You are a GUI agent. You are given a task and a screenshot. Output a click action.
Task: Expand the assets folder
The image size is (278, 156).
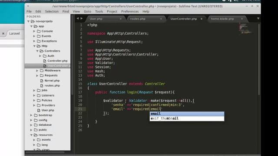[x=34, y=140]
